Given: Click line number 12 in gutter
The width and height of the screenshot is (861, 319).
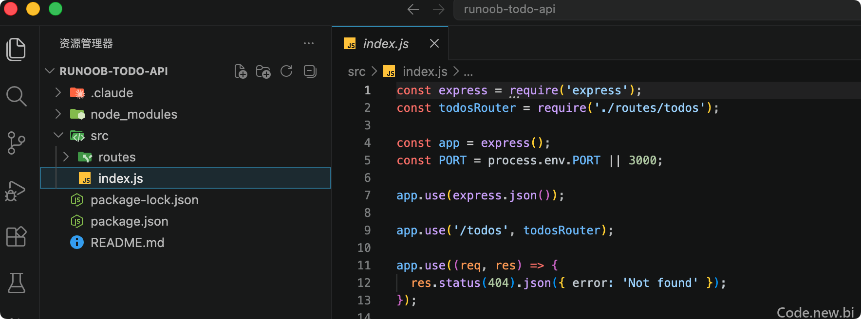Looking at the screenshot, I should (x=364, y=283).
